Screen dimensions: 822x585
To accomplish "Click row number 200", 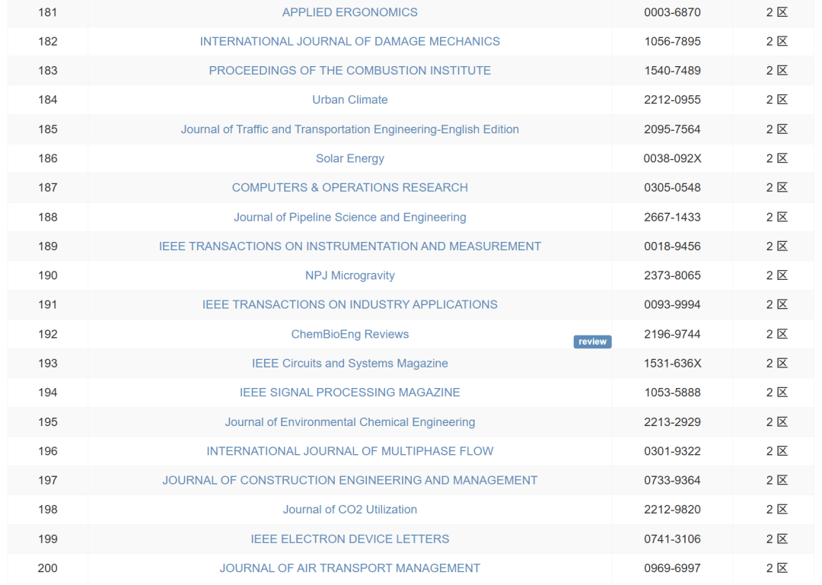I will [48, 568].
